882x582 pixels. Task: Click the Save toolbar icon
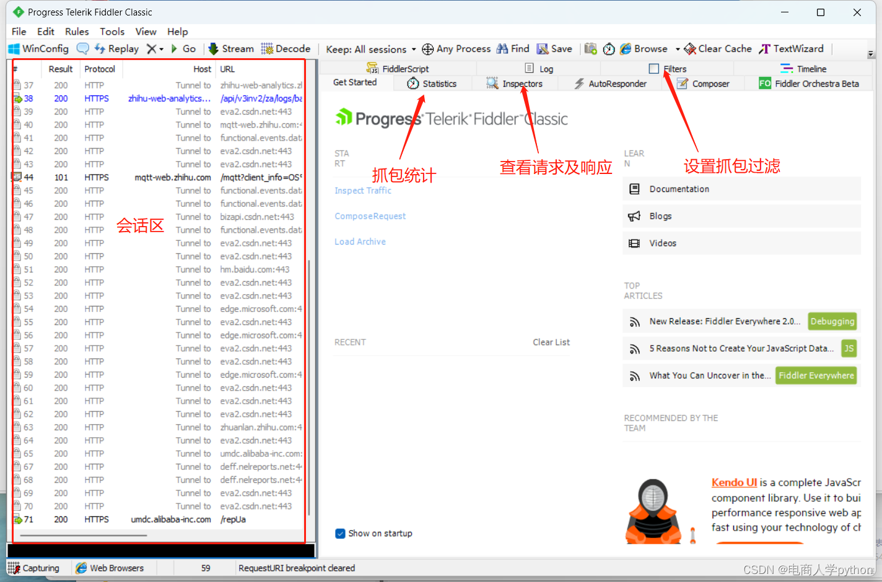(543, 49)
